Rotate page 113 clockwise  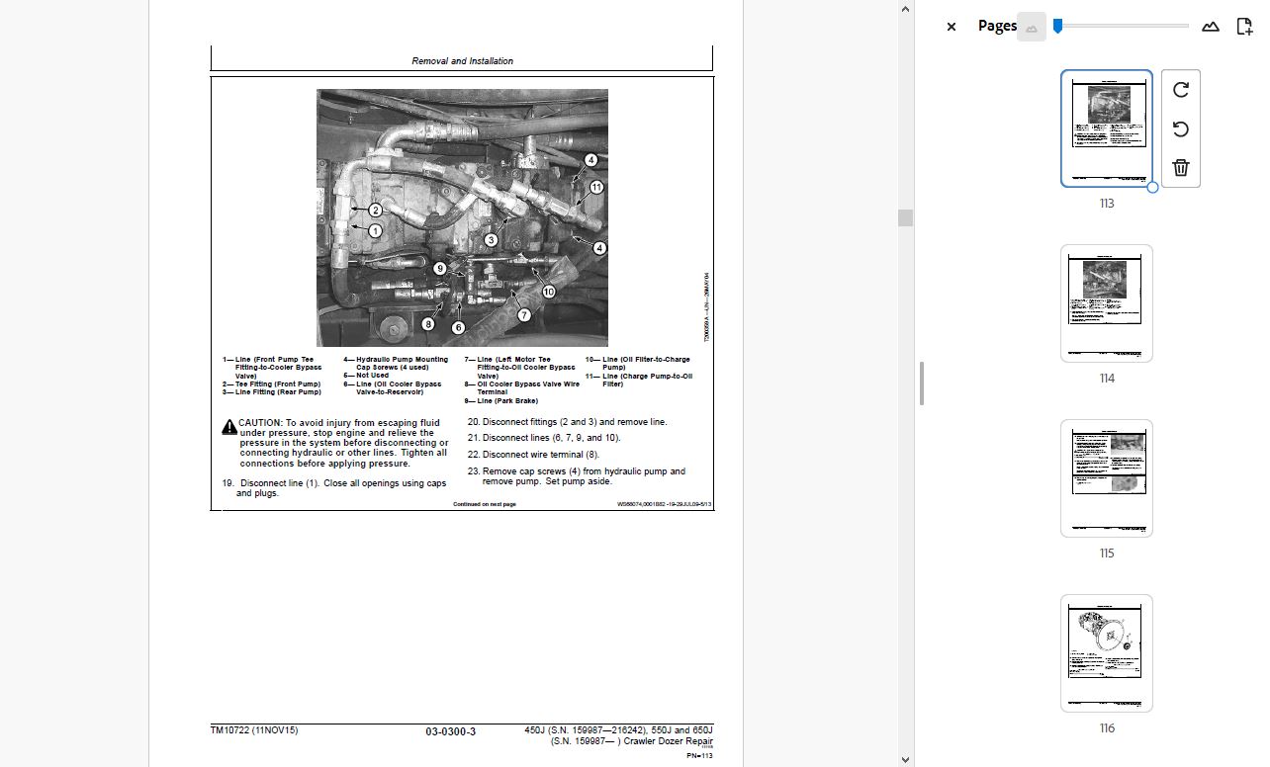(x=1180, y=90)
